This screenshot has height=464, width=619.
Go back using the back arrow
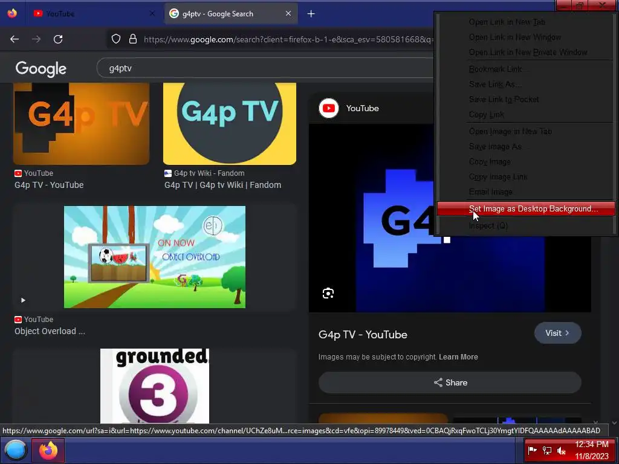tap(15, 39)
